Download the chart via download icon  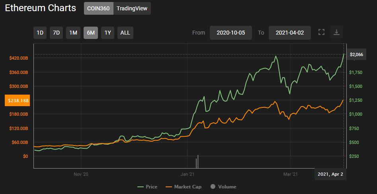tap(337, 33)
